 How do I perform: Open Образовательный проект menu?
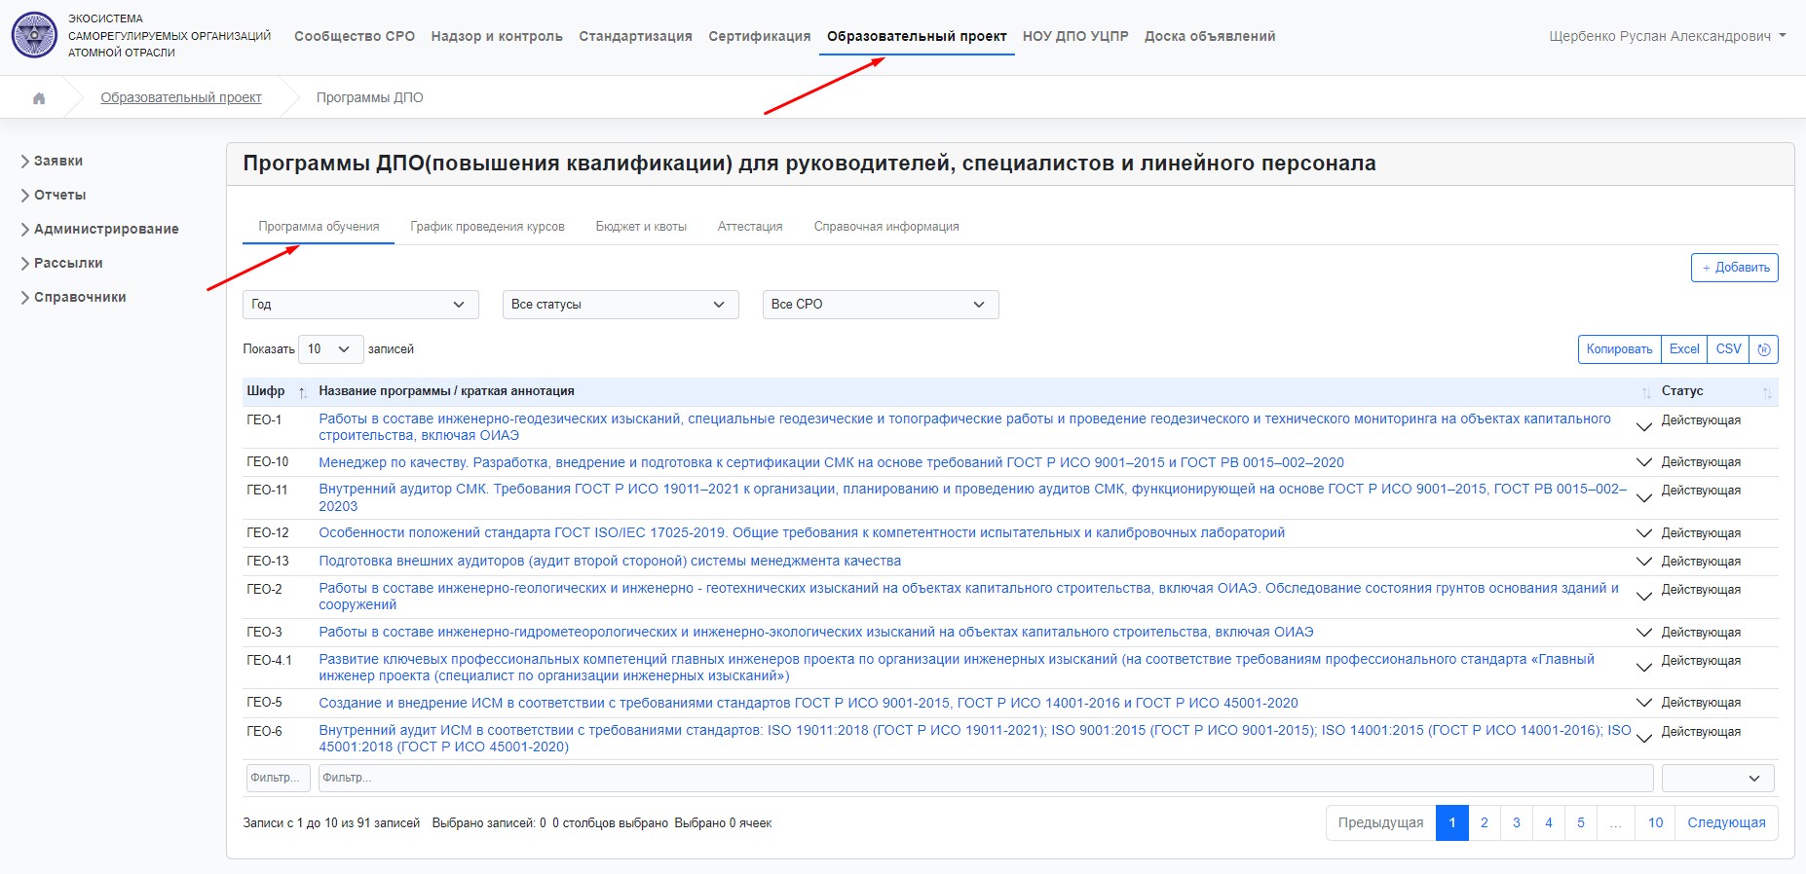click(917, 36)
